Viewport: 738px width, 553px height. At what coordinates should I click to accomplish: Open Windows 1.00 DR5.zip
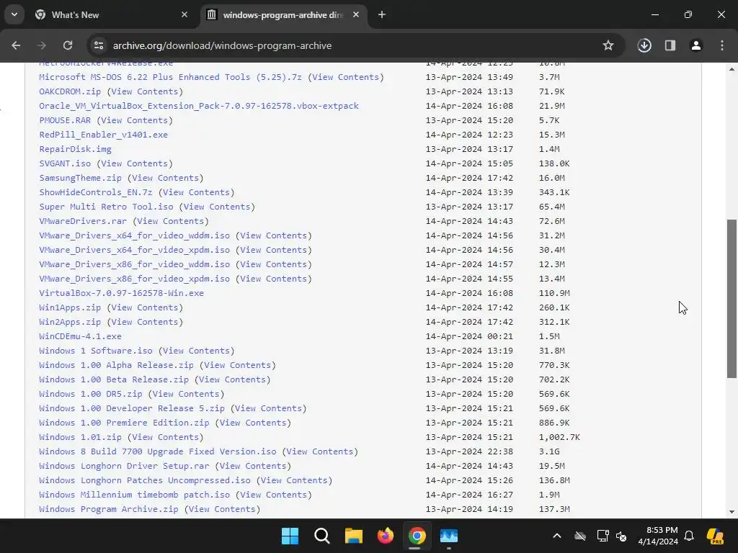click(x=90, y=394)
